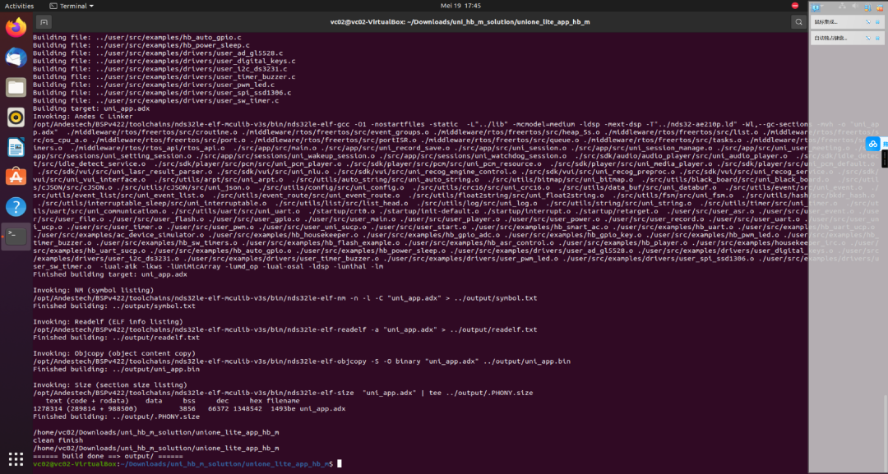Viewport: 888px width, 474px height.
Task: Dismiss the 鼠标集成 notification
Action: pos(878,22)
